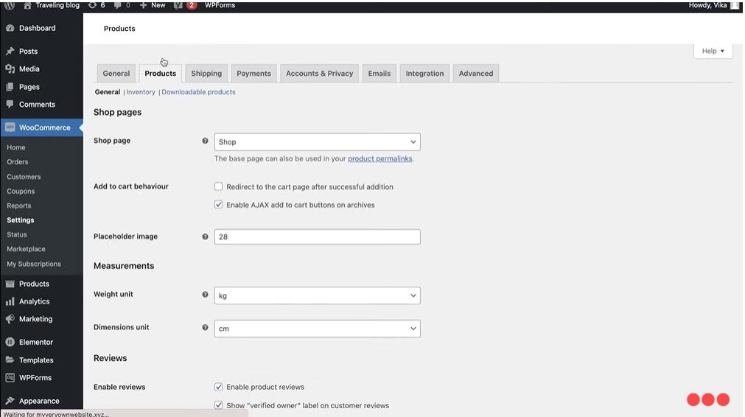Click the Products box icon in sidebar
745x417 pixels.
pyautogui.click(x=10, y=284)
